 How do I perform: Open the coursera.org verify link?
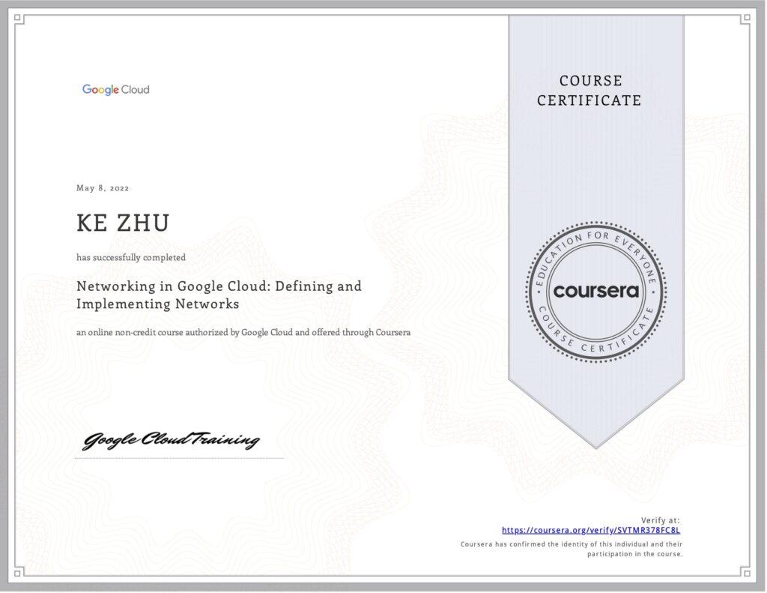(590, 530)
